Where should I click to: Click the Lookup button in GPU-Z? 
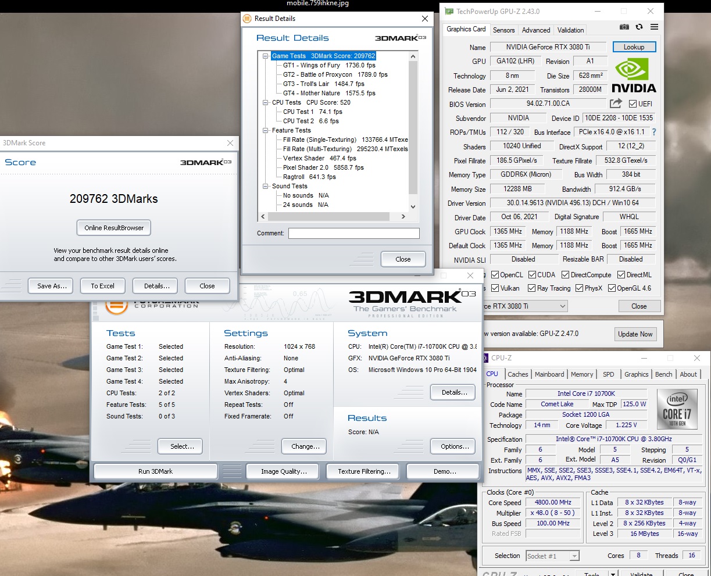634,47
